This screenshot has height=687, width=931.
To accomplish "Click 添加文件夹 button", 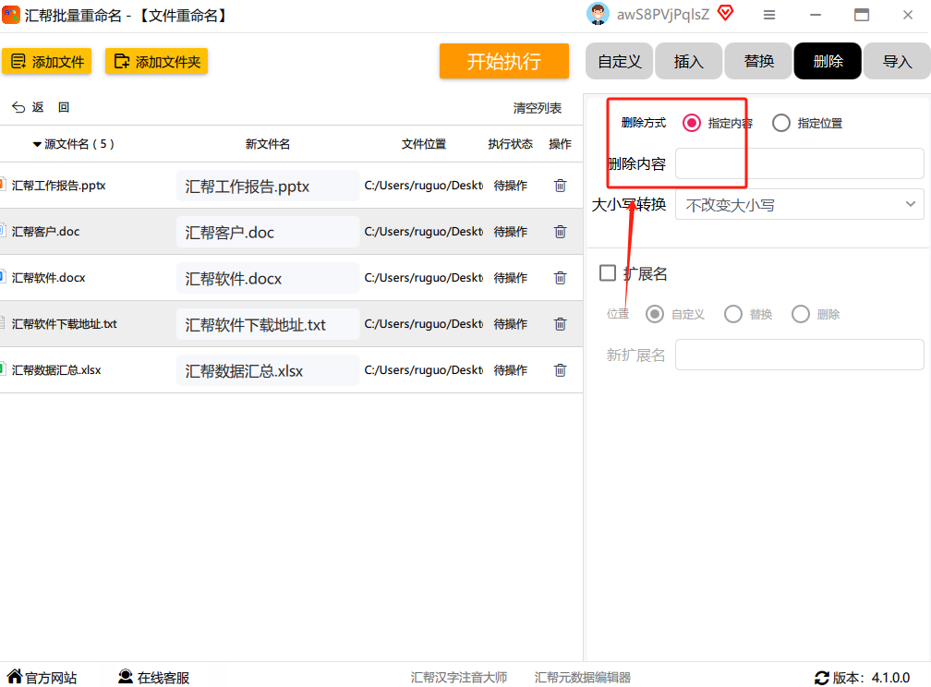I will pos(157,61).
